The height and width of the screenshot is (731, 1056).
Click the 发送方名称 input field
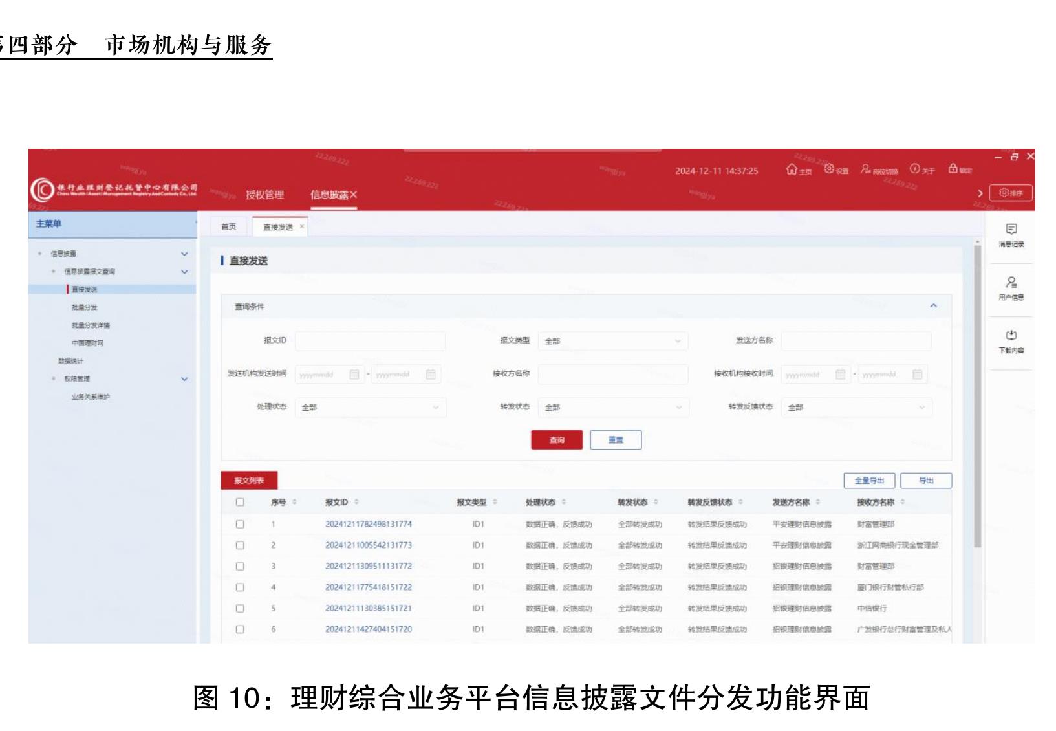click(857, 341)
